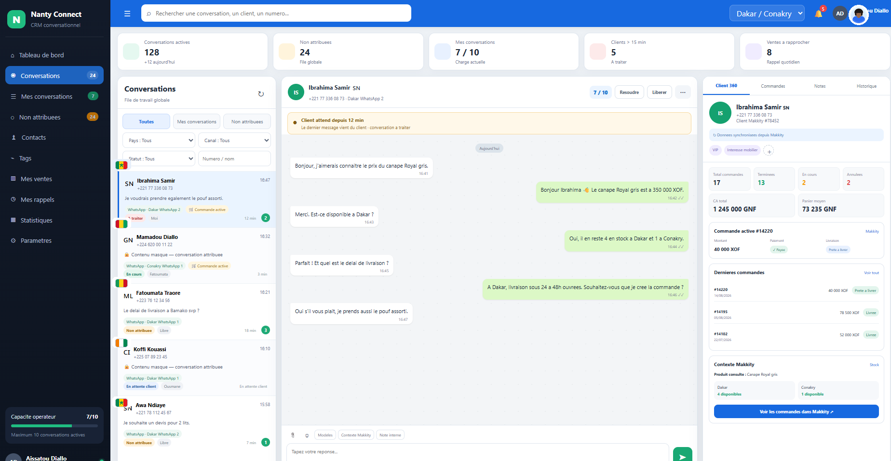Viewport: 891px width, 461px height.
Task: Open Tableau de bord in sidebar
Action: [54, 55]
